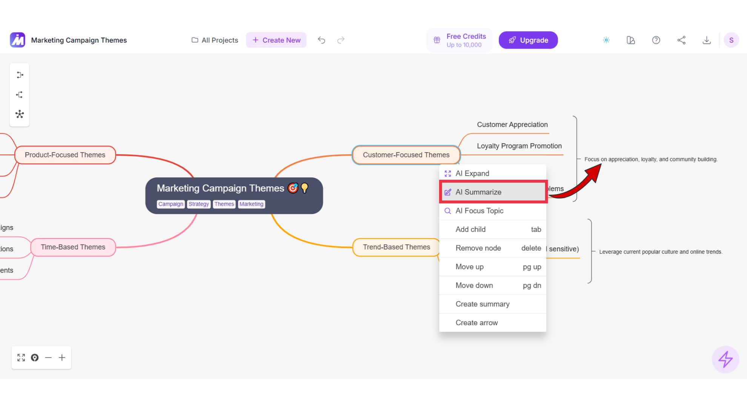Zoom out with the minus icon
The height and width of the screenshot is (407, 747).
tap(48, 358)
